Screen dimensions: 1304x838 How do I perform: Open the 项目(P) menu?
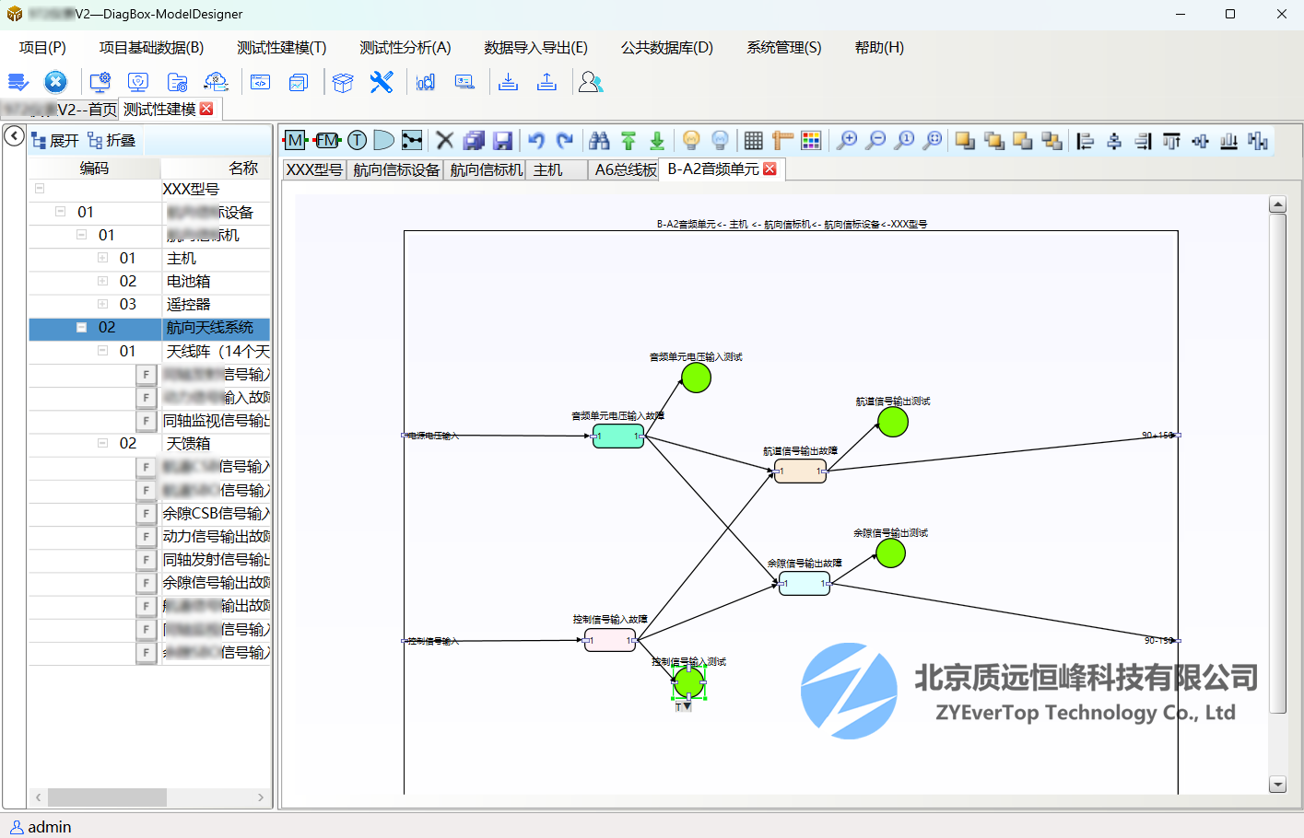[42, 47]
